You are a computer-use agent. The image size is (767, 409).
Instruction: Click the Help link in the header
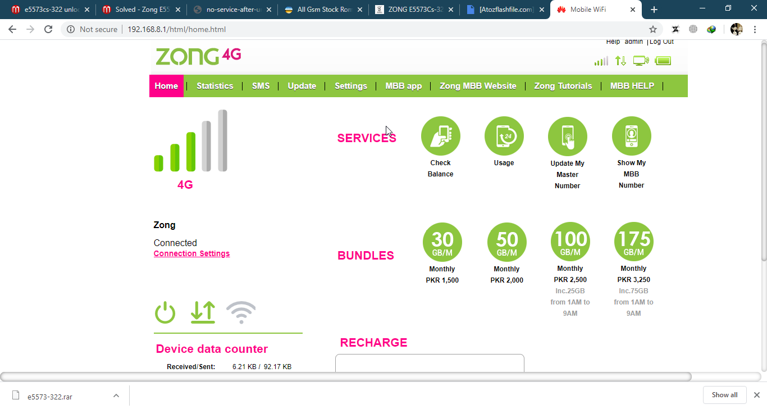point(613,42)
